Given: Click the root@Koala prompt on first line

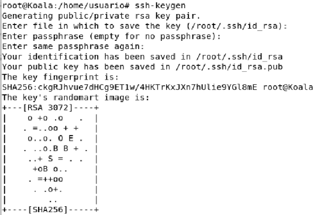Looking at the screenshot, I should pos(27,6).
